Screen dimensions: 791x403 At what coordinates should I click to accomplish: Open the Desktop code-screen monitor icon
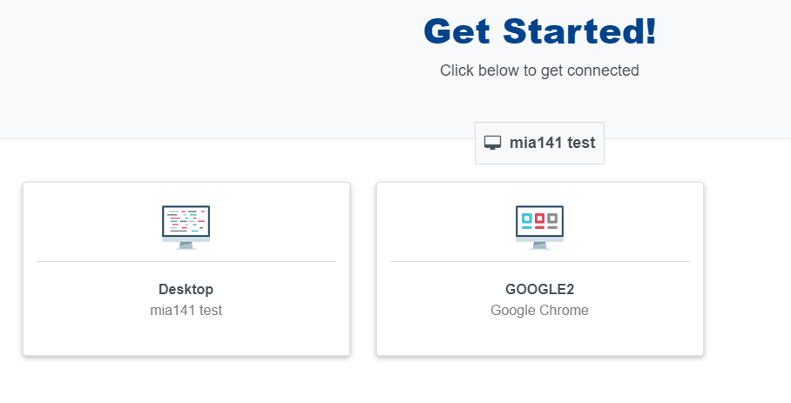coord(186,227)
